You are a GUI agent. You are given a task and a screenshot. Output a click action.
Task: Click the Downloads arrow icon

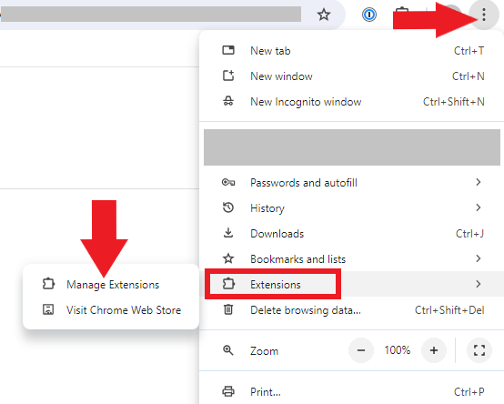[x=228, y=233]
